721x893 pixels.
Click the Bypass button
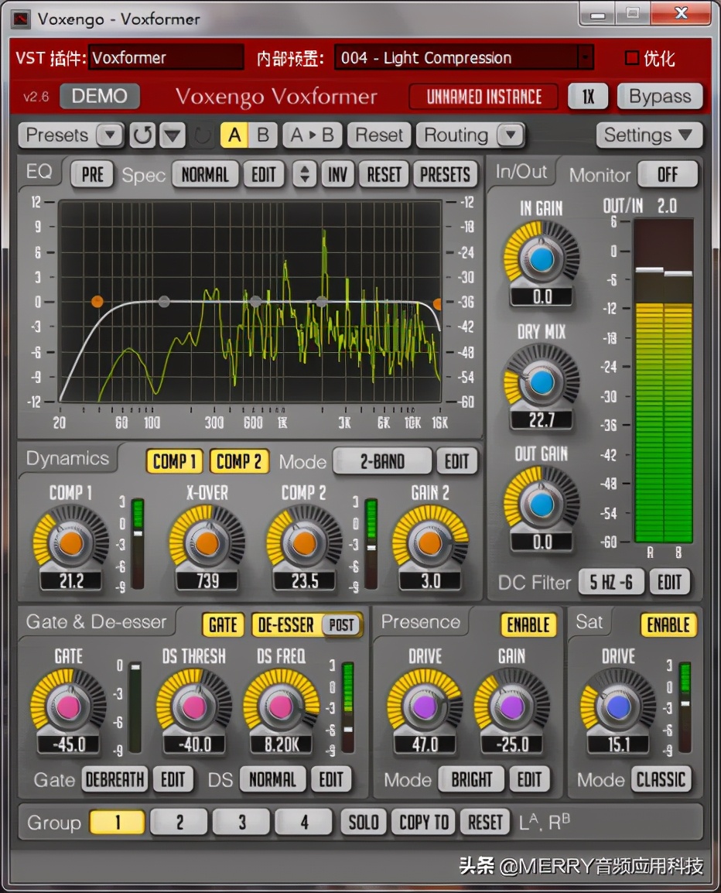pos(659,97)
